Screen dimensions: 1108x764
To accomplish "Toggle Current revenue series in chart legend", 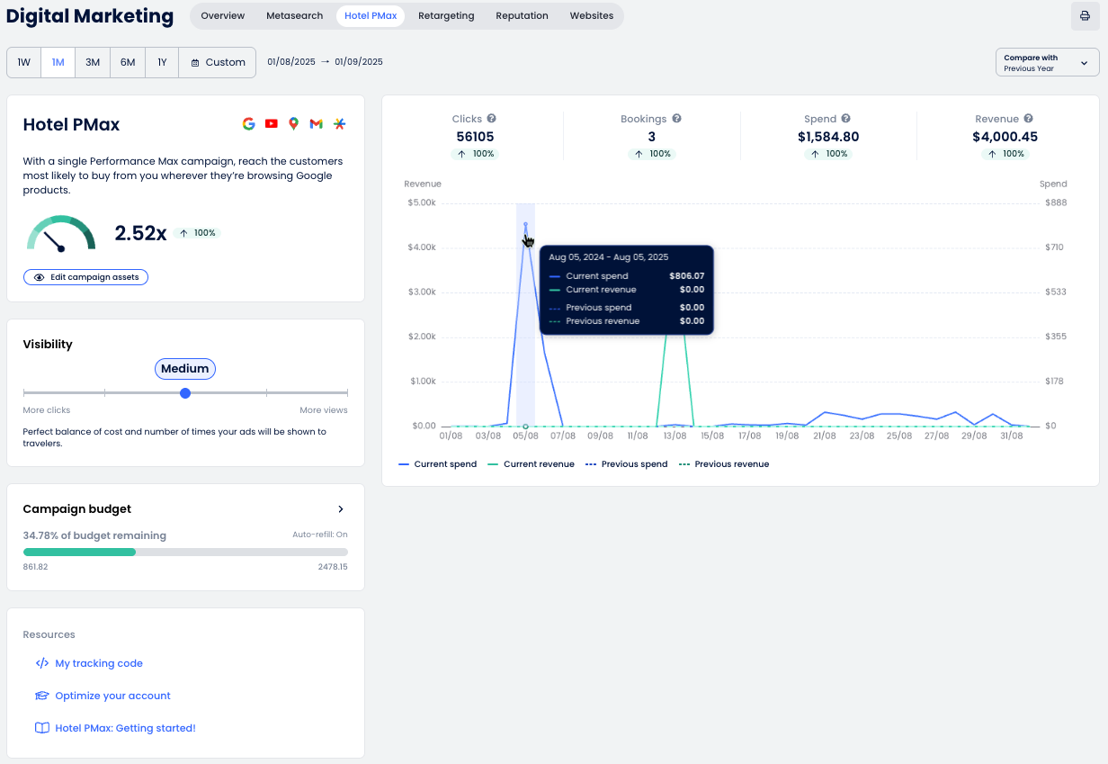I will coord(531,464).
